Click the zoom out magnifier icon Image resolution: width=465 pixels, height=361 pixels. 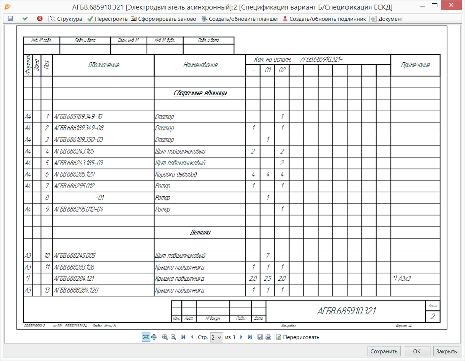[173, 337]
